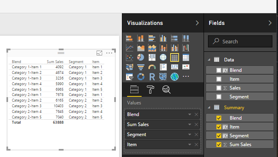Sort by Segment column header

click(76, 61)
